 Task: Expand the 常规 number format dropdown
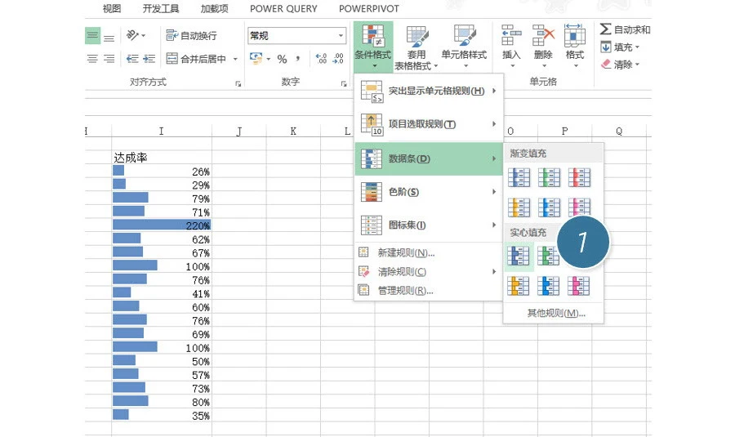pos(341,36)
